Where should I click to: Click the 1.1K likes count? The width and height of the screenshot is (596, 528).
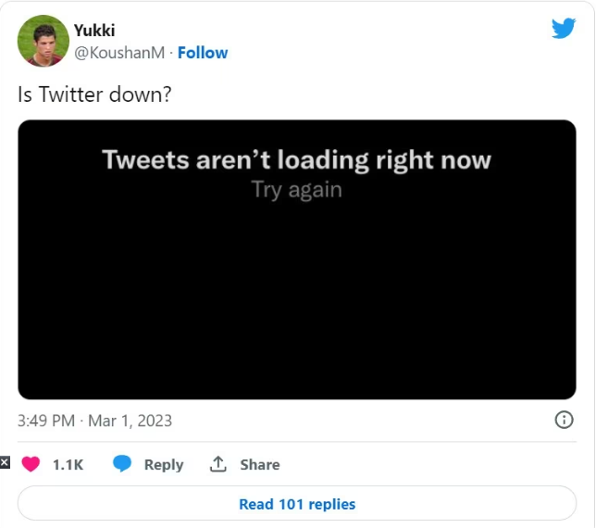(68, 465)
